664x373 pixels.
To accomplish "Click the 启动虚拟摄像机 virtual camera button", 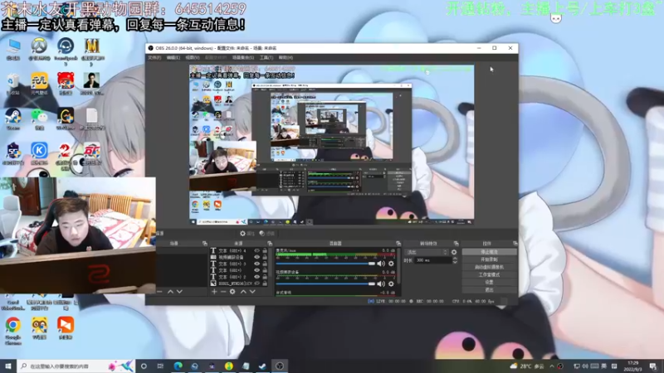I will 489,267.
